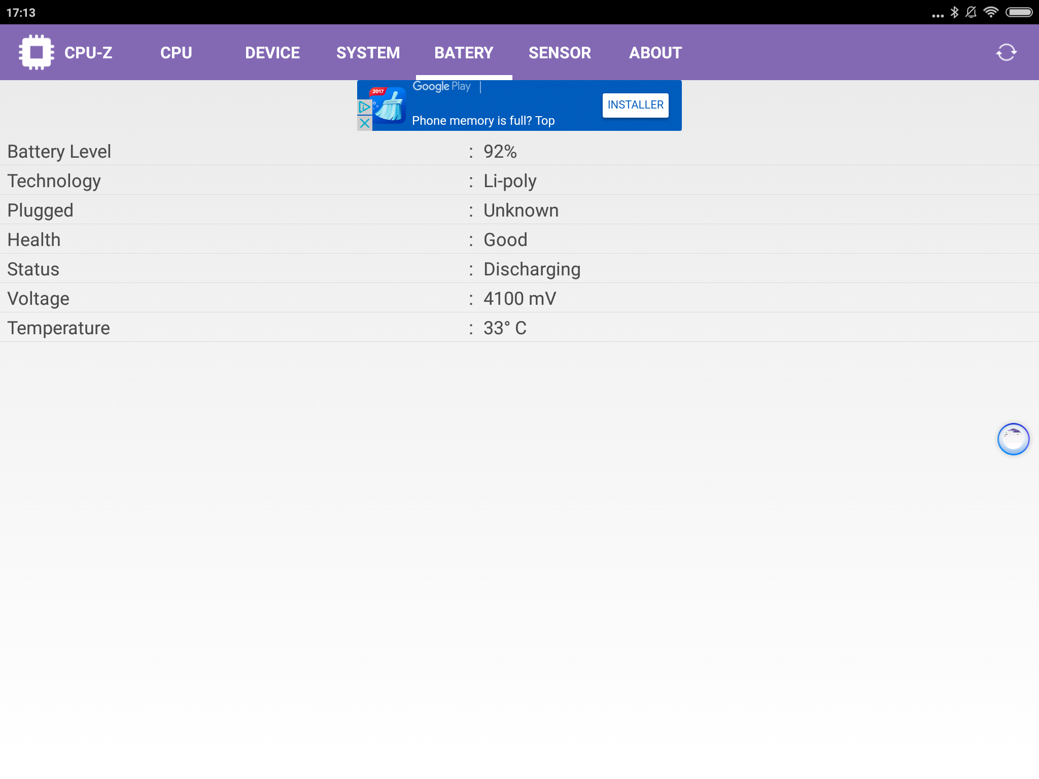Open the ABOUT tab
The width and height of the screenshot is (1039, 779).
[655, 53]
